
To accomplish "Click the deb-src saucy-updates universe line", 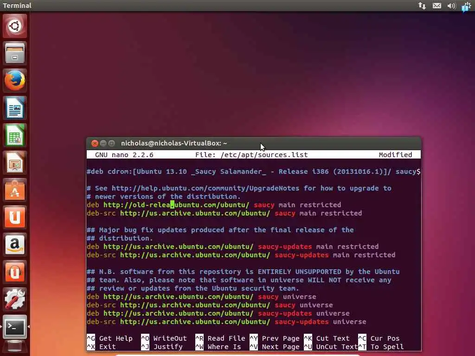I will [x=226, y=322].
